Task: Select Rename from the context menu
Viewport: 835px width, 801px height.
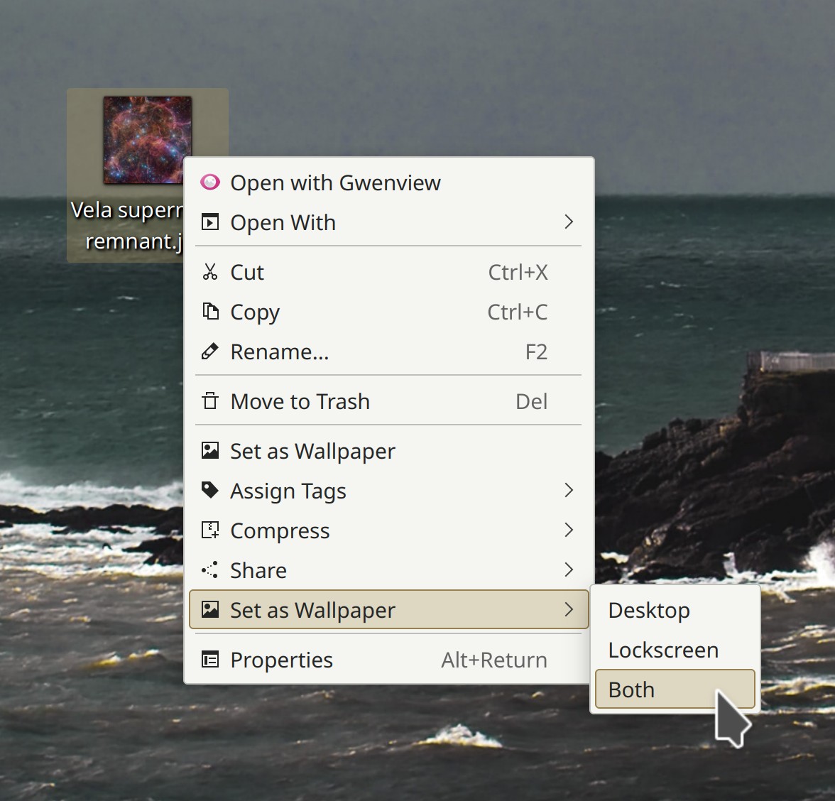Action: [279, 352]
